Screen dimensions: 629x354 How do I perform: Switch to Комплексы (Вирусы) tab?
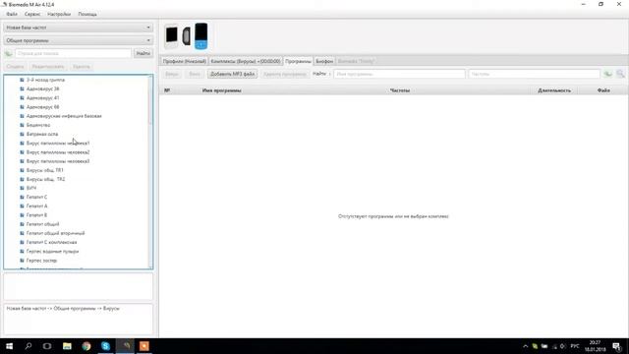[246, 61]
